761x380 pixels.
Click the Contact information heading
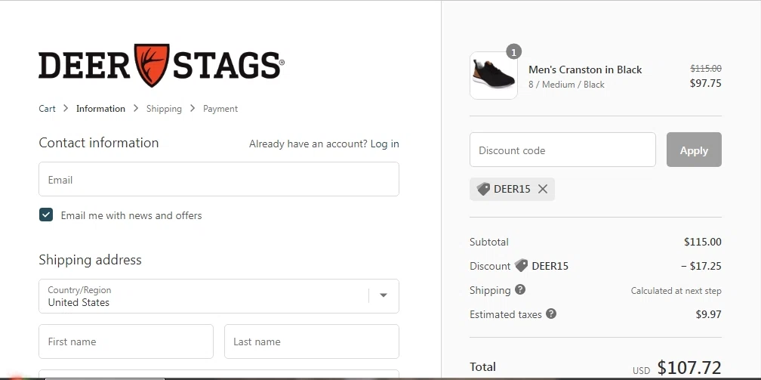coord(98,143)
